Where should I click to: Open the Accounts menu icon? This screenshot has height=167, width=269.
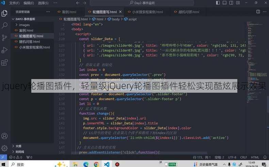tap(4, 136)
